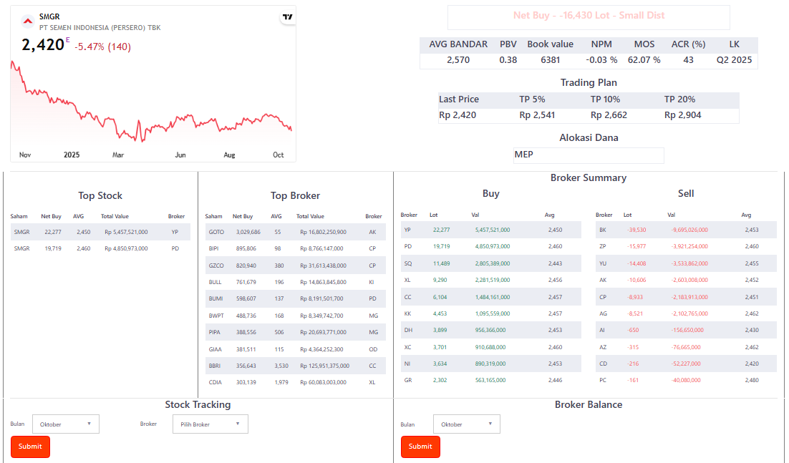789x463 pixels.
Task: Click the TP 10% price Rp 2,662
Action: [609, 115]
